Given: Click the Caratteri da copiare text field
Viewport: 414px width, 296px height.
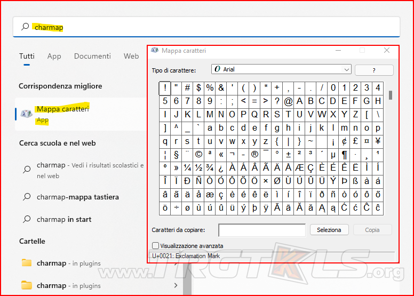Looking at the screenshot, I should [x=262, y=230].
